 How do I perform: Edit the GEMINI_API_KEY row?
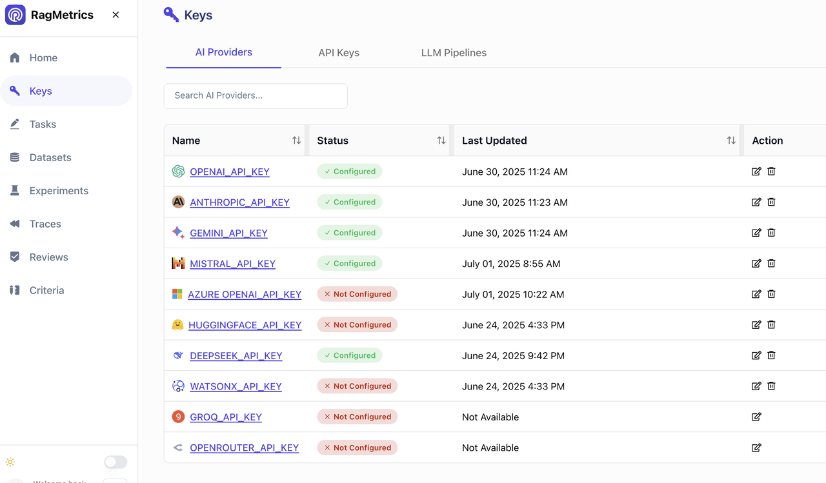[x=756, y=233]
